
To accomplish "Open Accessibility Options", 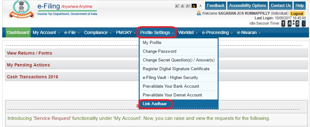I will pyautogui.click(x=247, y=6).
